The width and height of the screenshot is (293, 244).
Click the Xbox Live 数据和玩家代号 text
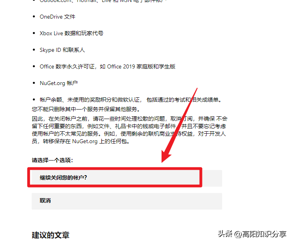(71, 34)
